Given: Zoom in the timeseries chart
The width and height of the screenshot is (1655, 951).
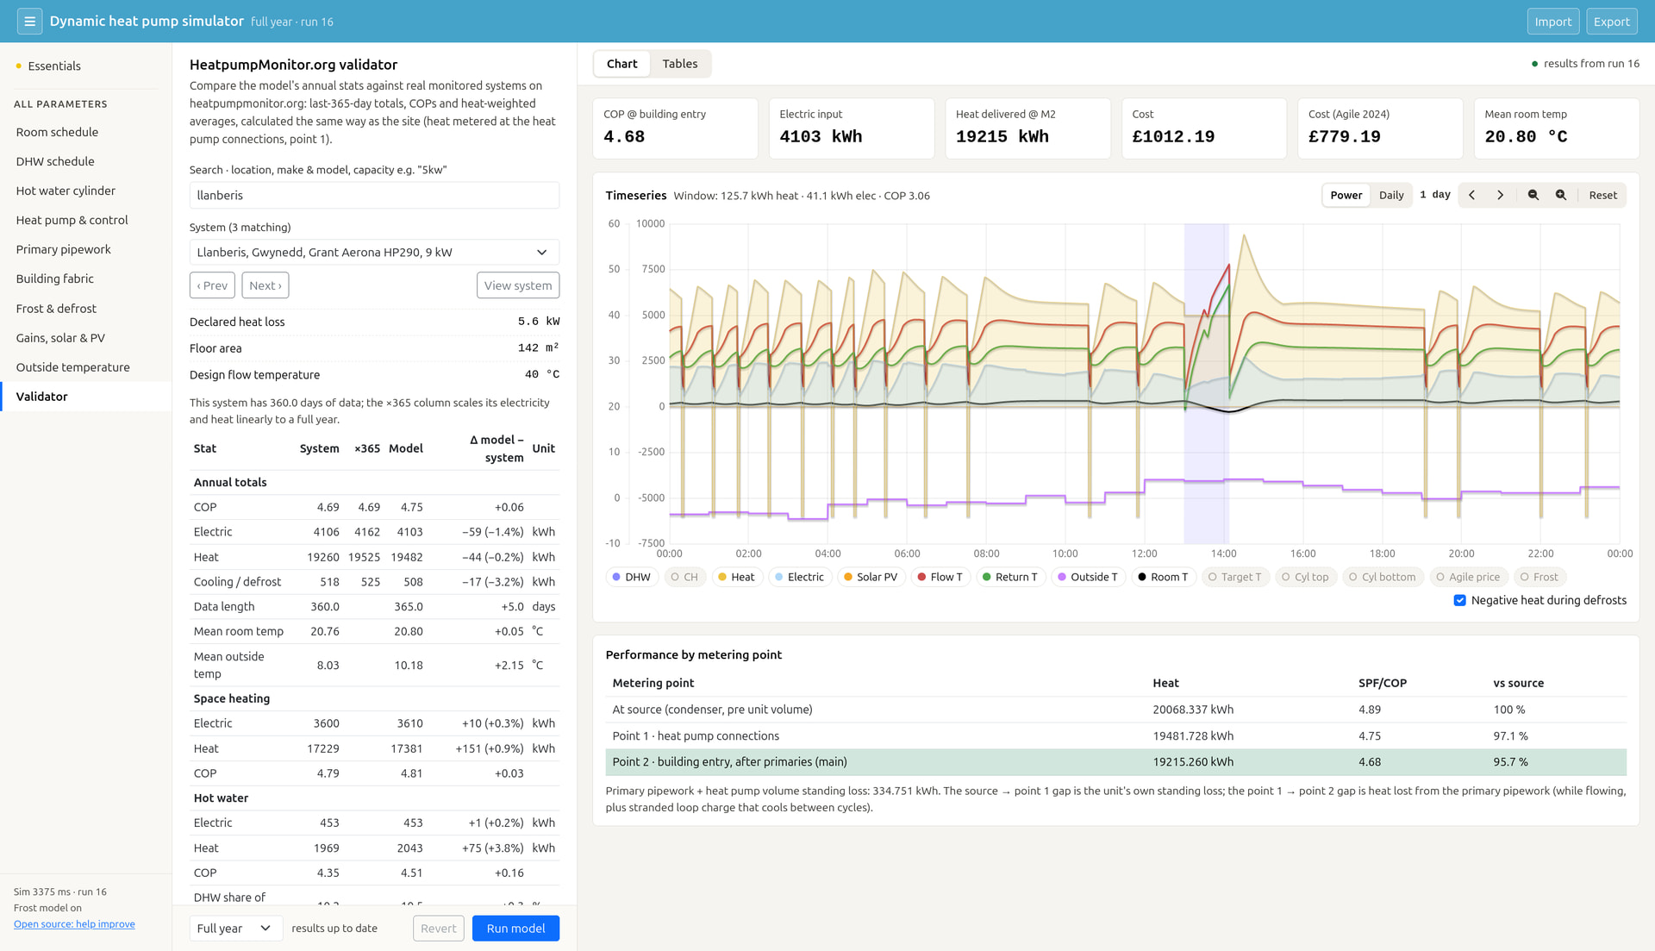Looking at the screenshot, I should tap(1561, 196).
